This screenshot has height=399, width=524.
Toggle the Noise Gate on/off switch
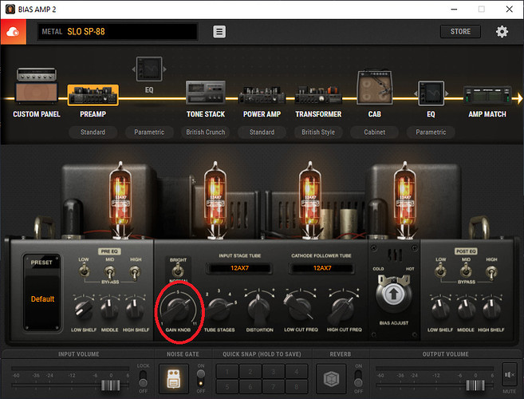tap(200, 378)
